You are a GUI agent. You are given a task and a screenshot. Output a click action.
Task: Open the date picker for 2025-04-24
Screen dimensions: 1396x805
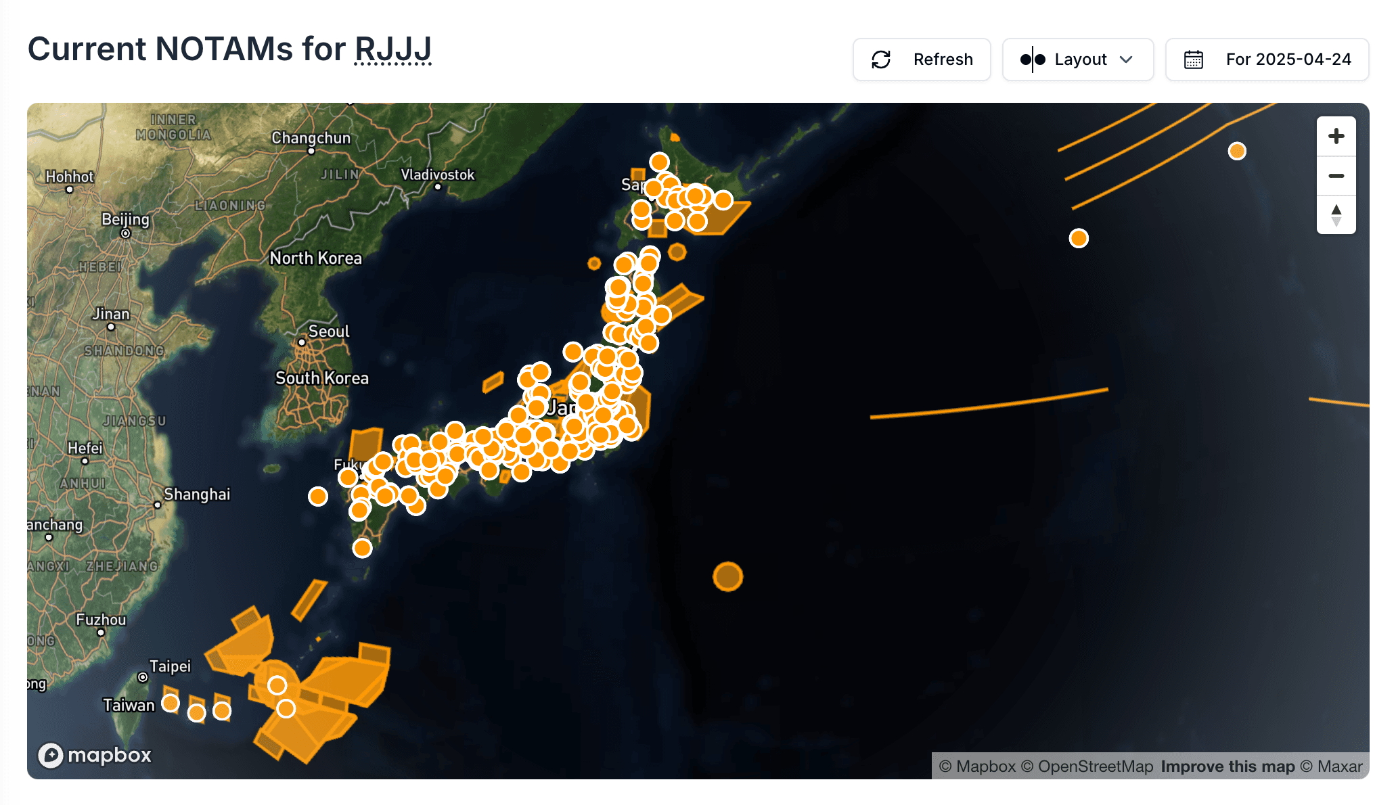(x=1267, y=60)
